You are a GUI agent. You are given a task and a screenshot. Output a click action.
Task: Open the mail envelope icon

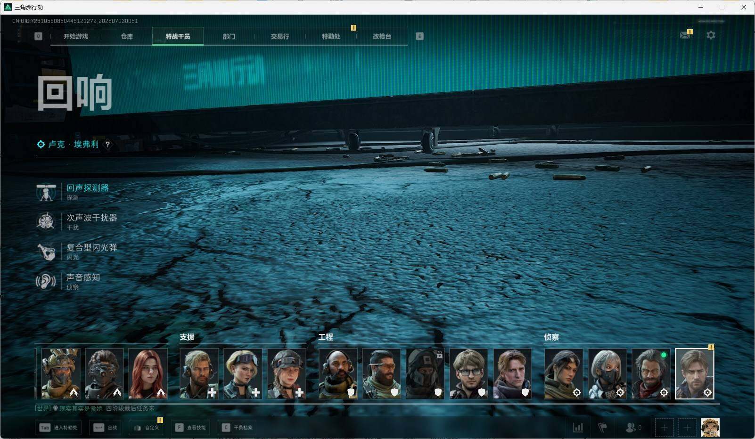[x=685, y=35]
